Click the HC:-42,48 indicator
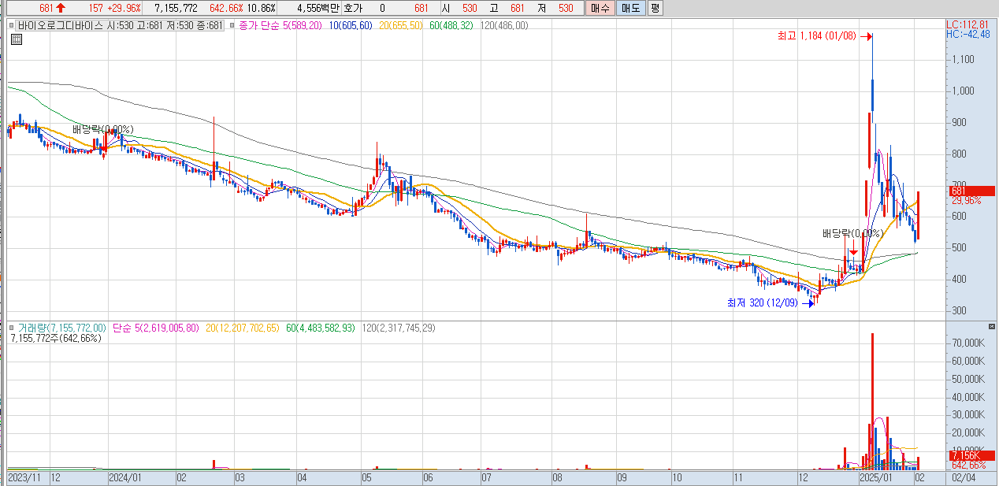The image size is (999, 486). (x=967, y=34)
